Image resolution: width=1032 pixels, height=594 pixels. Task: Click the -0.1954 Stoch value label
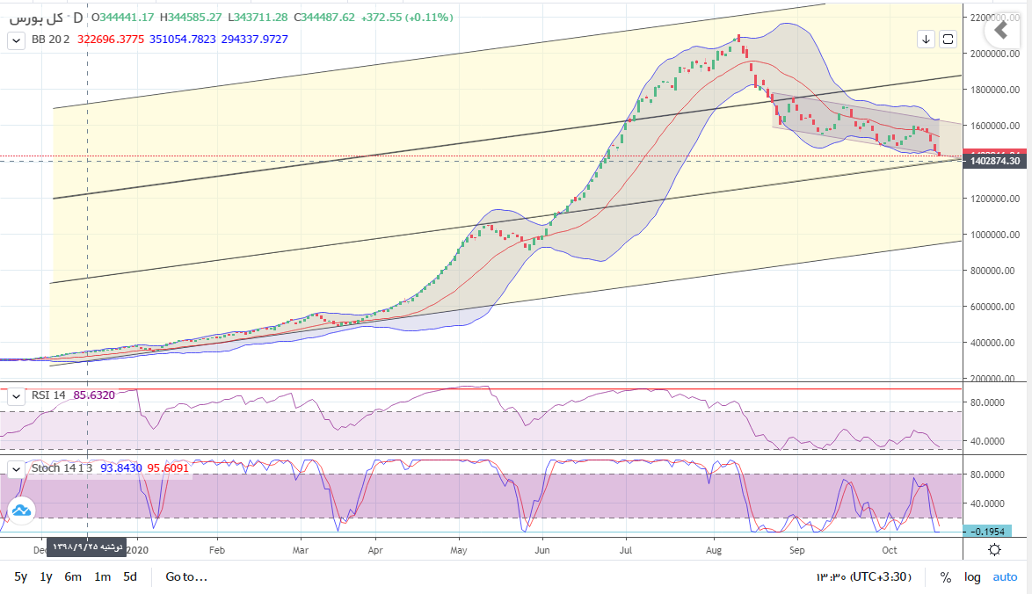tap(986, 532)
